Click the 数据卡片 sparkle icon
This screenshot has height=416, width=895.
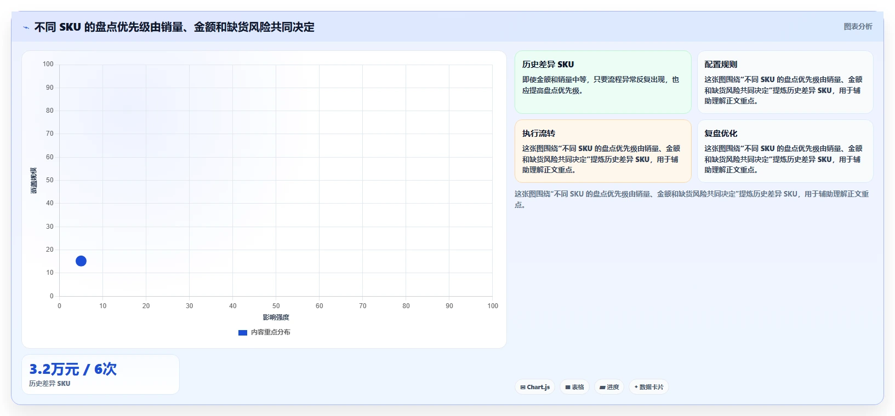[x=636, y=387]
